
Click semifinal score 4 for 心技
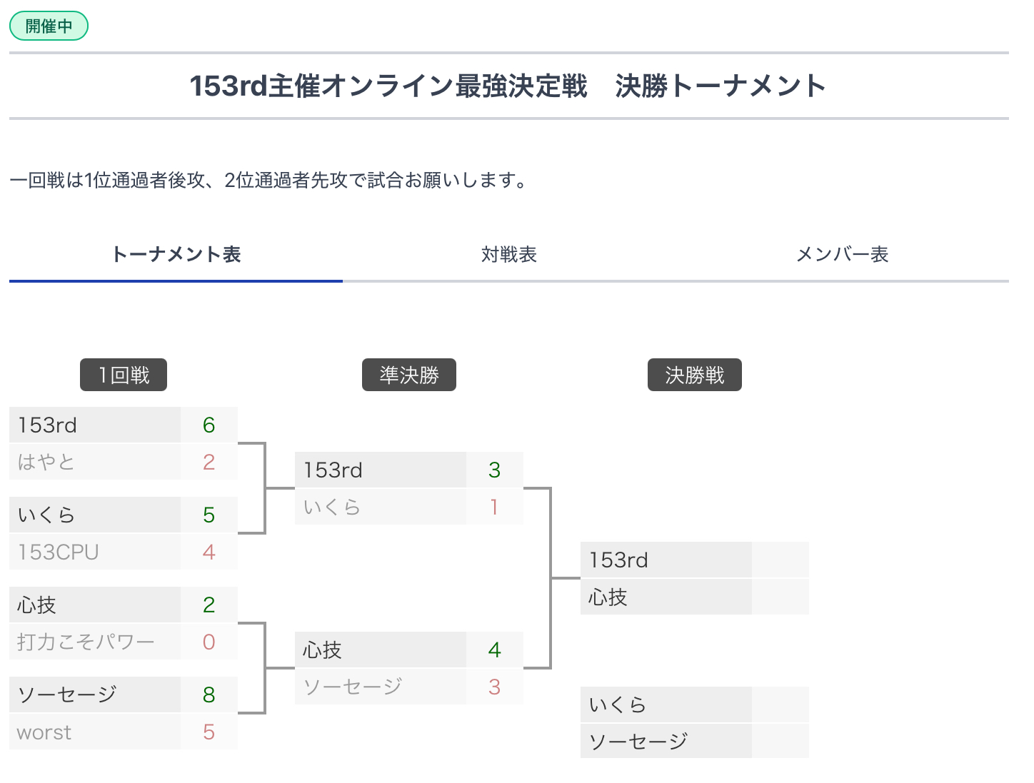(494, 650)
